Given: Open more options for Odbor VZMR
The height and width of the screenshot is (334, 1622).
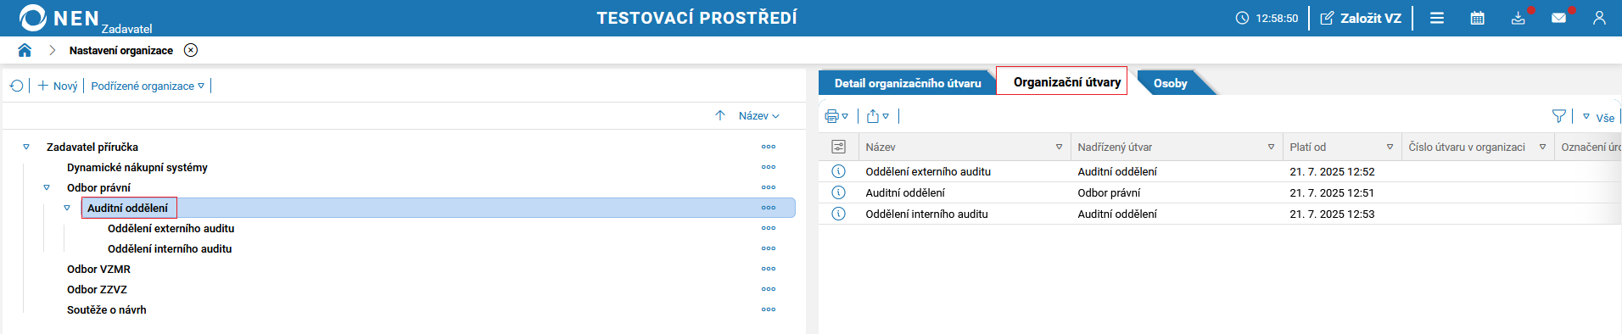Looking at the screenshot, I should tap(769, 269).
